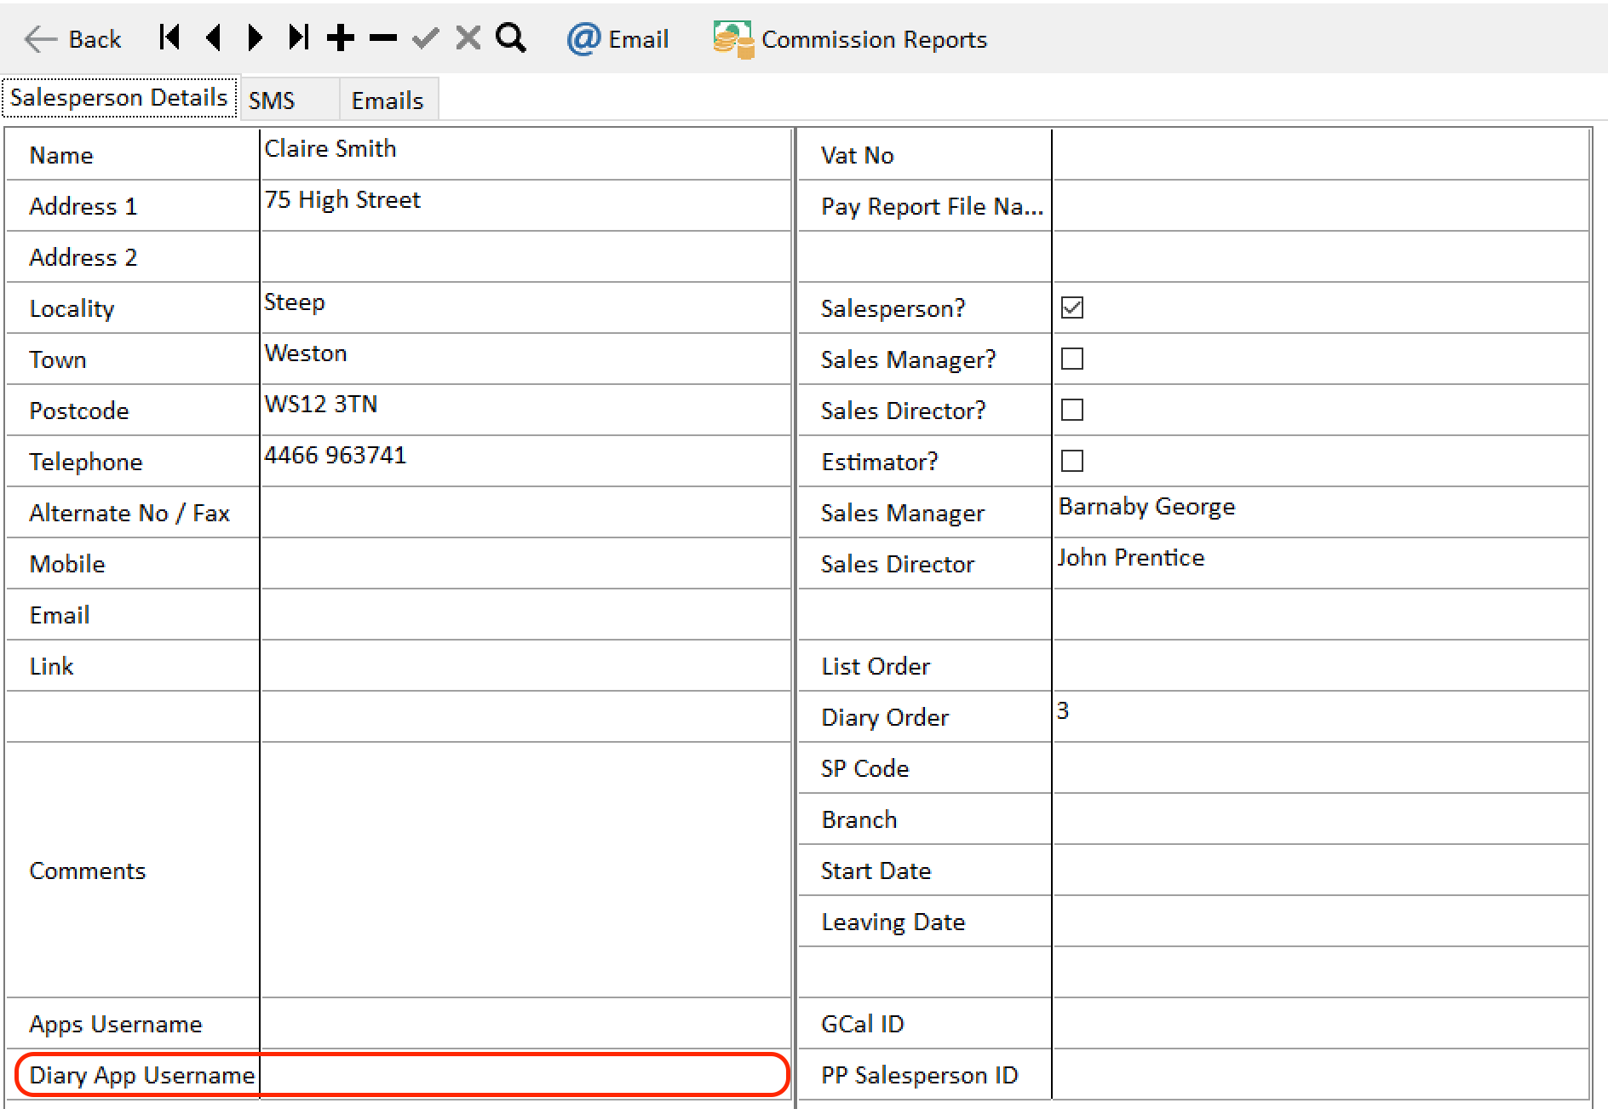
Task: Click the Back button
Action: pyautogui.click(x=73, y=39)
